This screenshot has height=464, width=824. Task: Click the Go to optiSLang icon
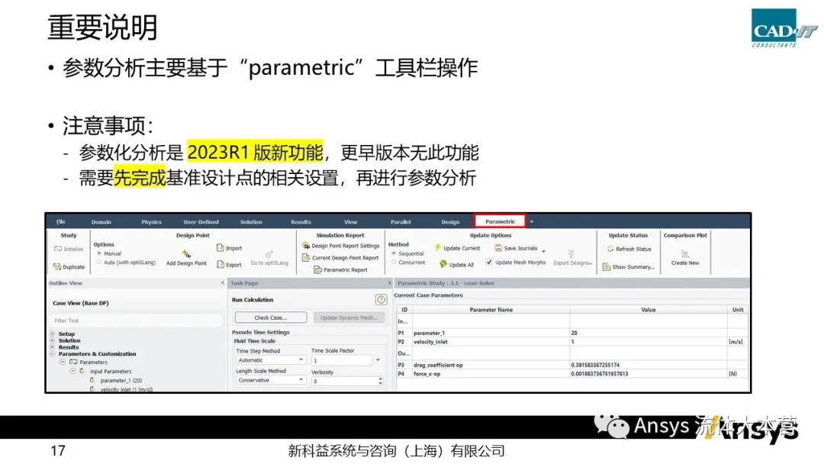pyautogui.click(x=269, y=254)
